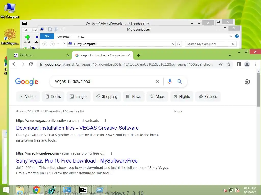Open View ribbon tab in My Computer

click(x=81, y=37)
